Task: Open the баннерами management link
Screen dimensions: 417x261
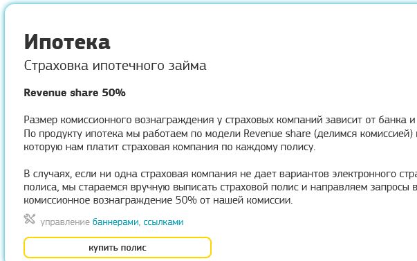Action: [115, 222]
